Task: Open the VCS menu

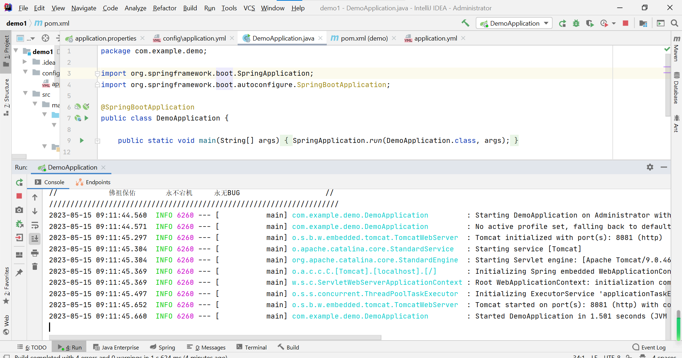Action: pos(249,8)
